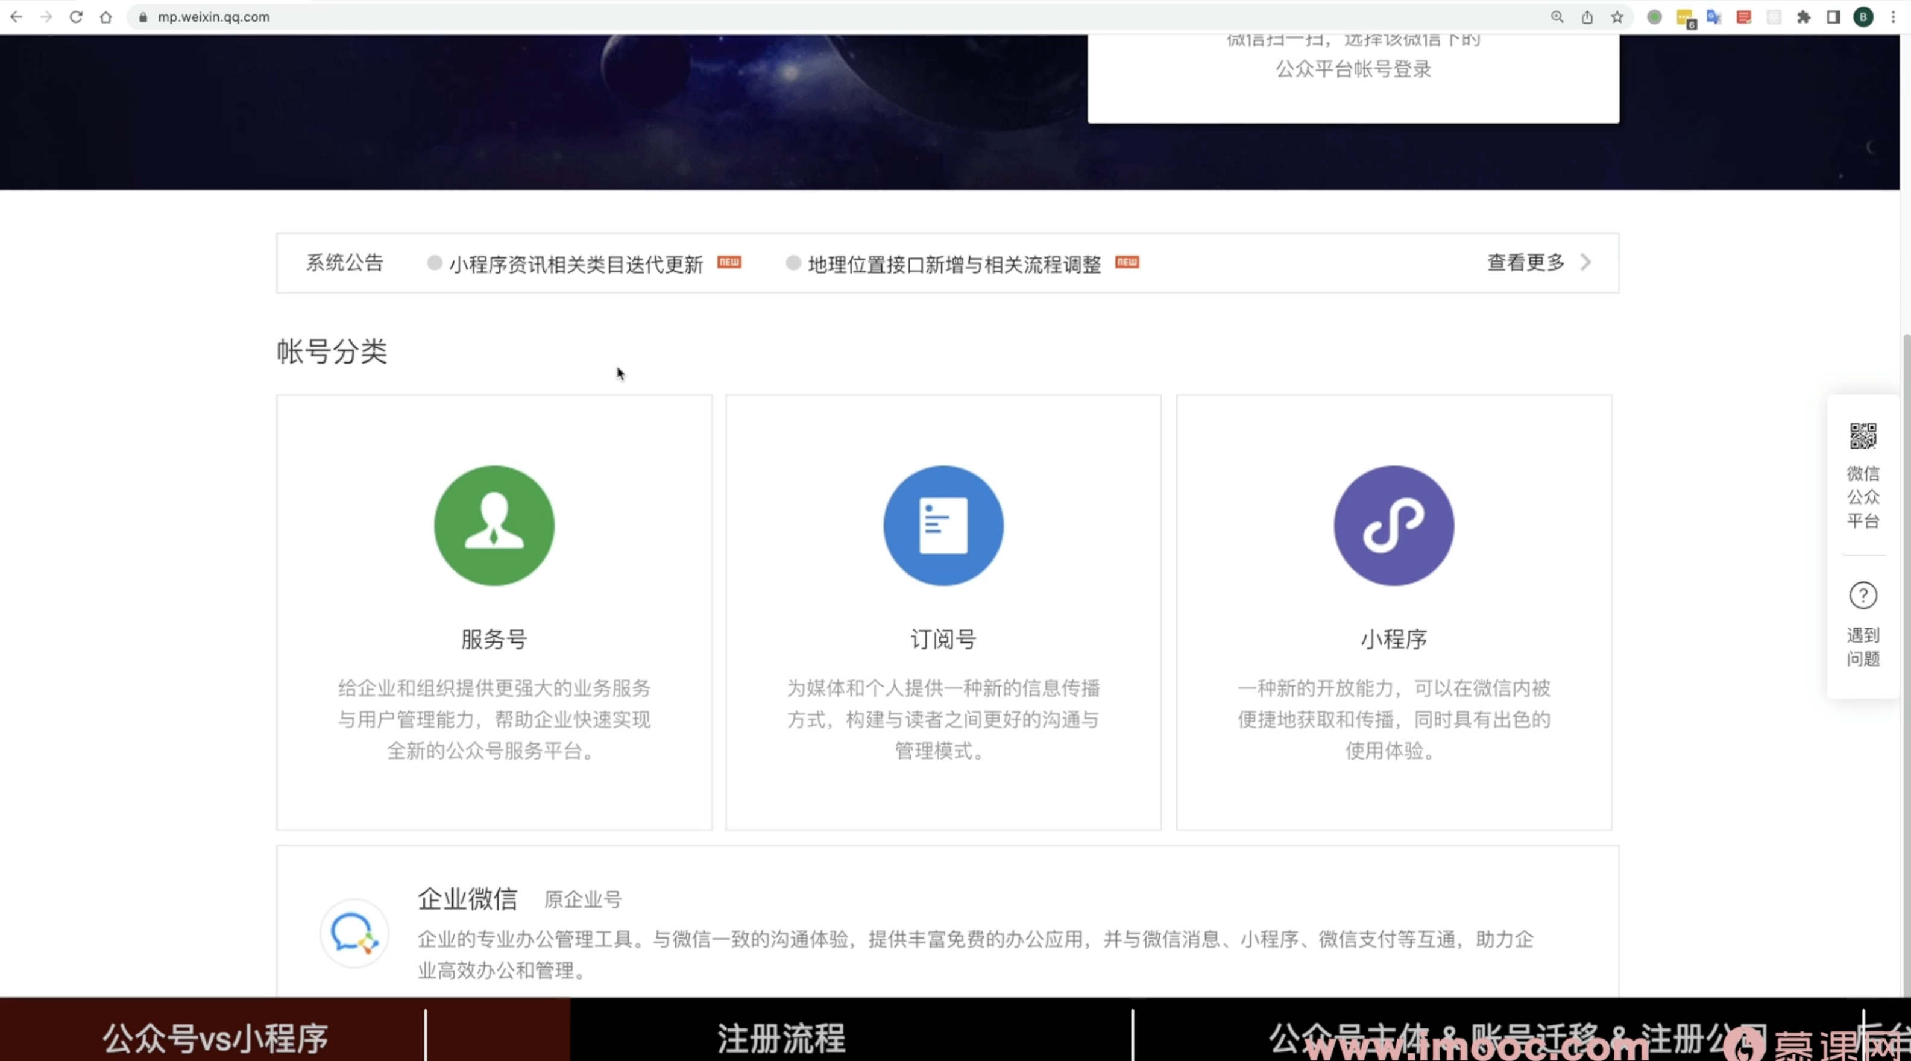
Task: Click the address bar URL field
Action: 519,17
